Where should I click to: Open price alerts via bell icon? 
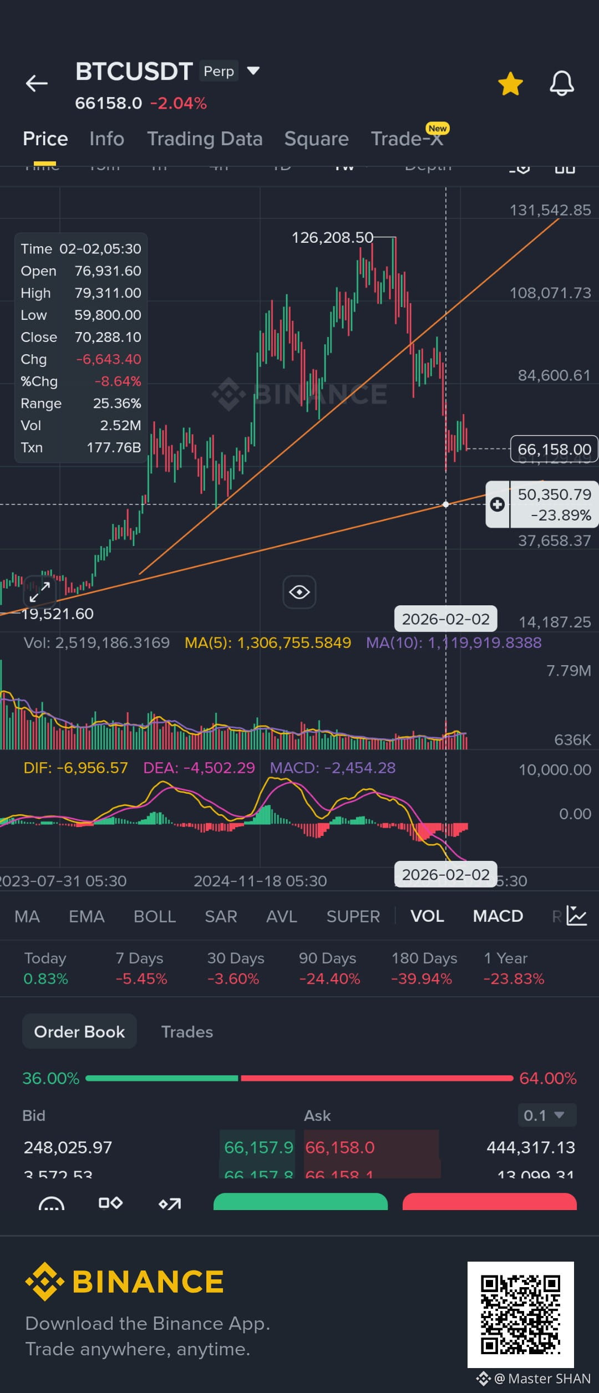click(x=561, y=84)
